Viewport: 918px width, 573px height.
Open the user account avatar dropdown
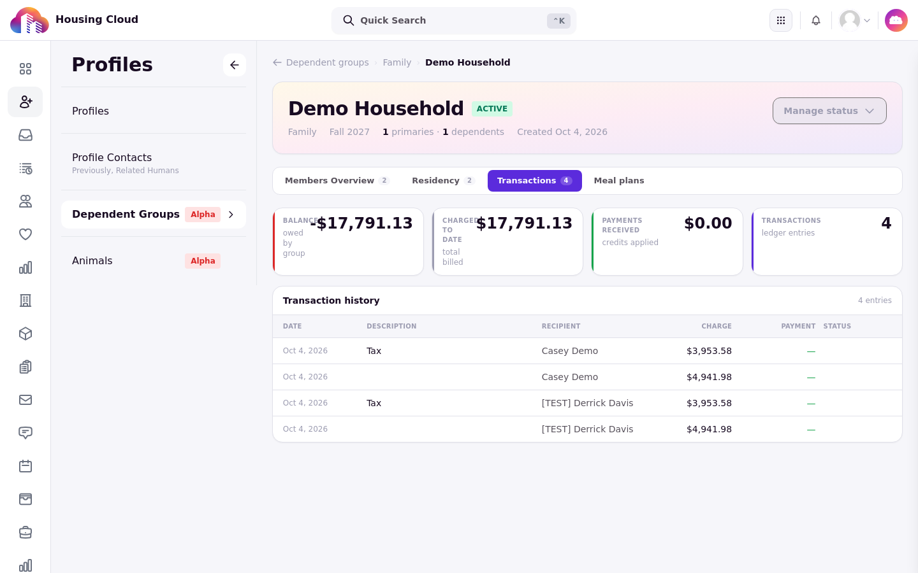click(855, 20)
